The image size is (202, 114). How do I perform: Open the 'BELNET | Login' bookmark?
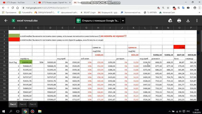88,13
